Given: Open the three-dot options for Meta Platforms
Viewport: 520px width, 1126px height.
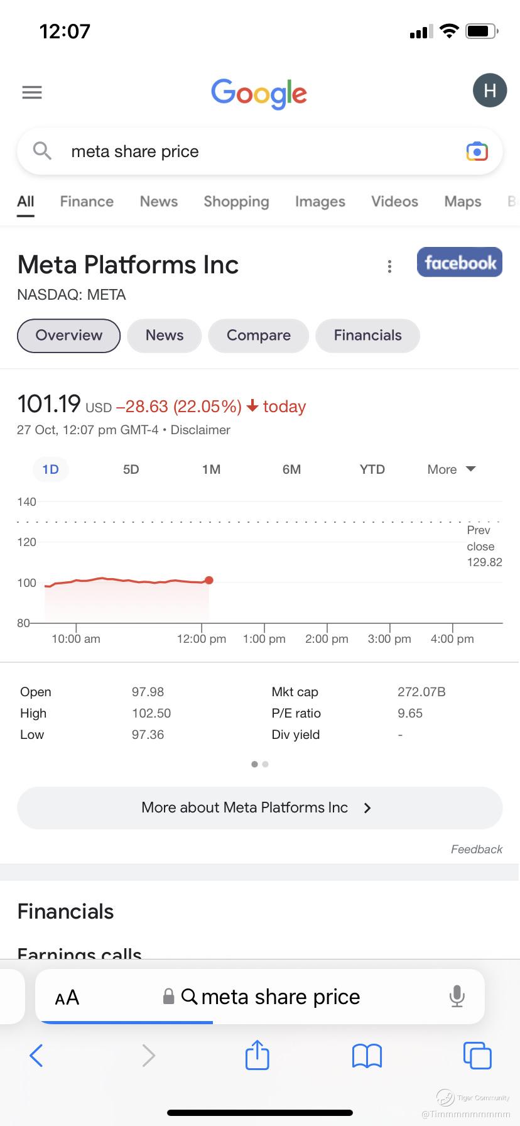Looking at the screenshot, I should [x=390, y=266].
